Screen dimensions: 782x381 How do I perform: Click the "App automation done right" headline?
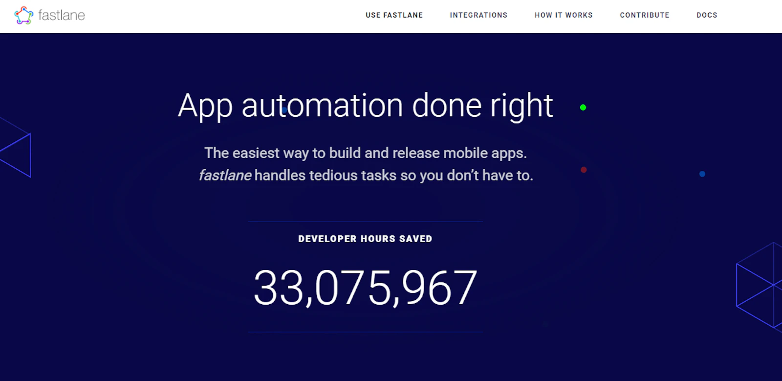[366, 106]
